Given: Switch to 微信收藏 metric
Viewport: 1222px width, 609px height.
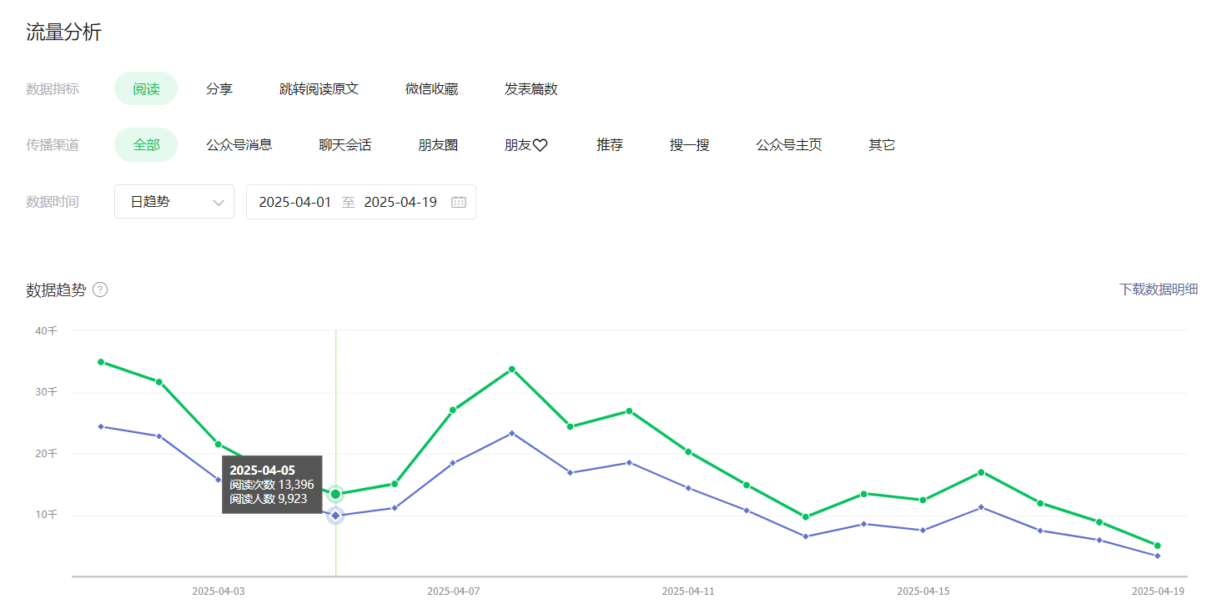Looking at the screenshot, I should (x=431, y=88).
